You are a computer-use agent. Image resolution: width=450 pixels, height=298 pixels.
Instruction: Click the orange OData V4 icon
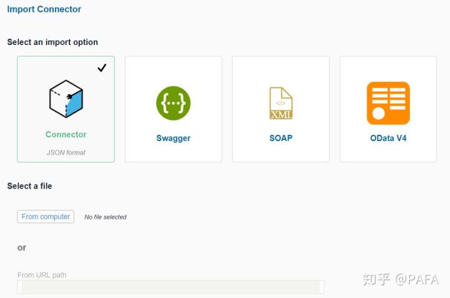point(388,103)
